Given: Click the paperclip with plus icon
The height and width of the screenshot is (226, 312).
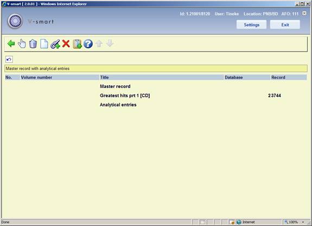Looking at the screenshot, I should coord(55,44).
